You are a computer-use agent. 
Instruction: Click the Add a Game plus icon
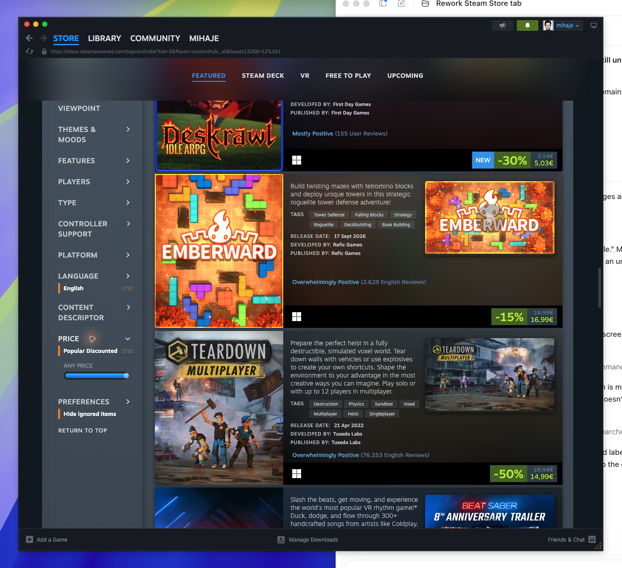coord(30,539)
